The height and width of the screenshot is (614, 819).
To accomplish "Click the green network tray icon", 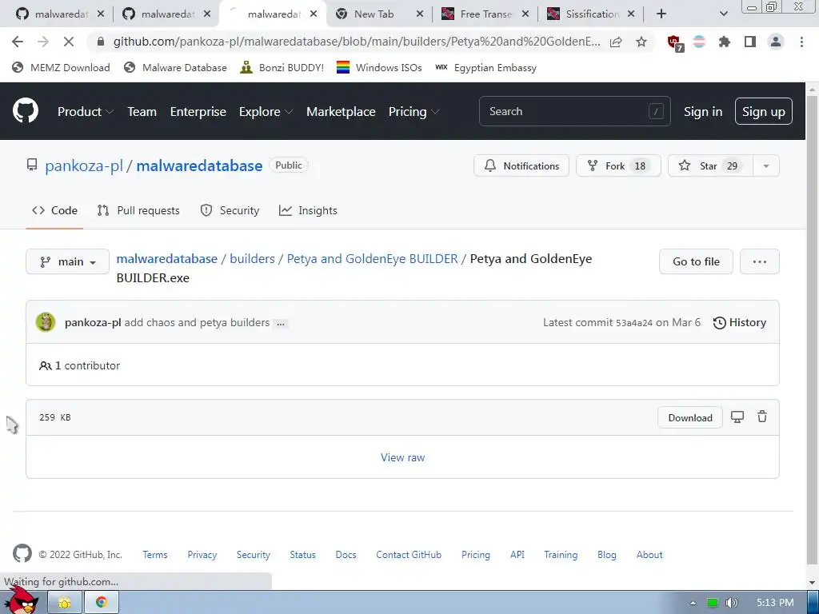I will tap(713, 603).
